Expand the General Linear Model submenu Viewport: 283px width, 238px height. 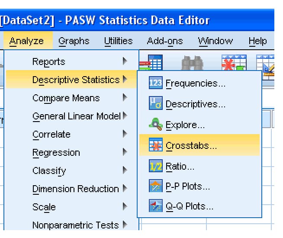point(71,116)
